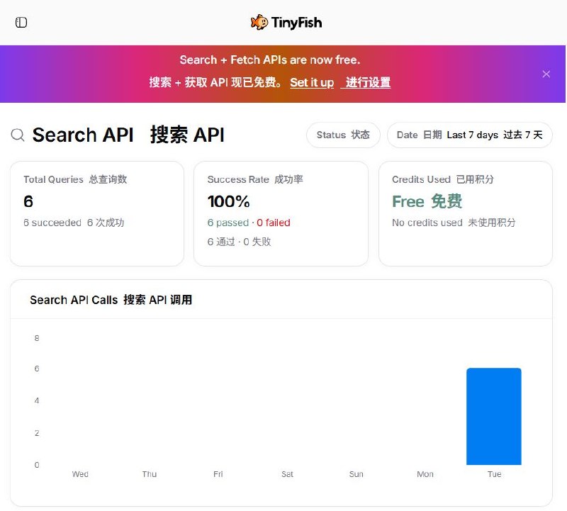Click the 'Total Queries' label
Viewport: 567px width, 511px height.
click(x=54, y=179)
